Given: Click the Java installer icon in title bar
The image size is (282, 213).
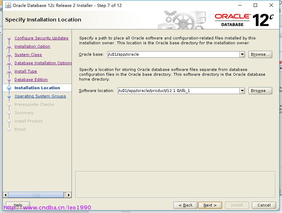Looking at the screenshot, I should 8,6.
